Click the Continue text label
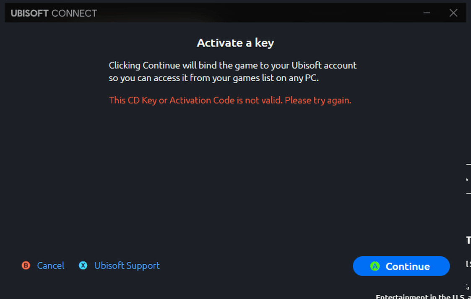 pyautogui.click(x=408, y=266)
